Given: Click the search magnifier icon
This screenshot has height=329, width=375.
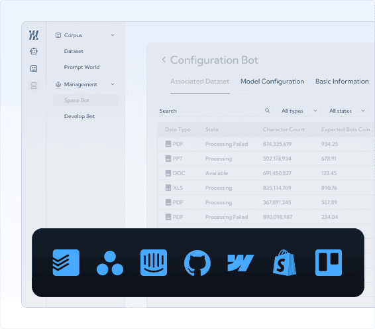Looking at the screenshot, I should coord(268,111).
